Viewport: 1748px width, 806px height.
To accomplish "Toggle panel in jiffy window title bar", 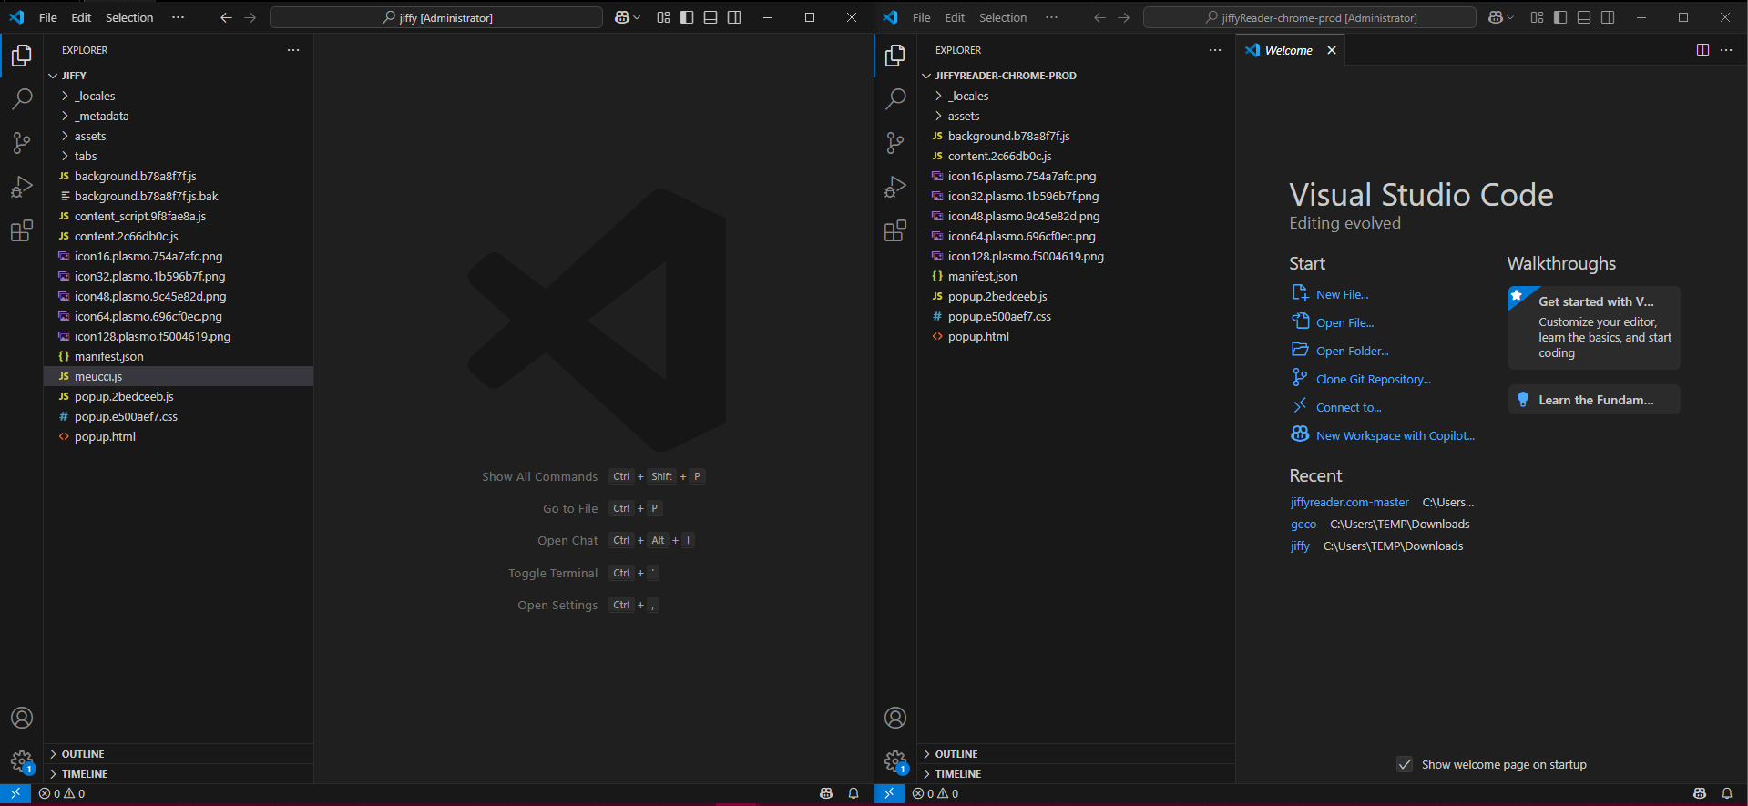I will click(710, 17).
